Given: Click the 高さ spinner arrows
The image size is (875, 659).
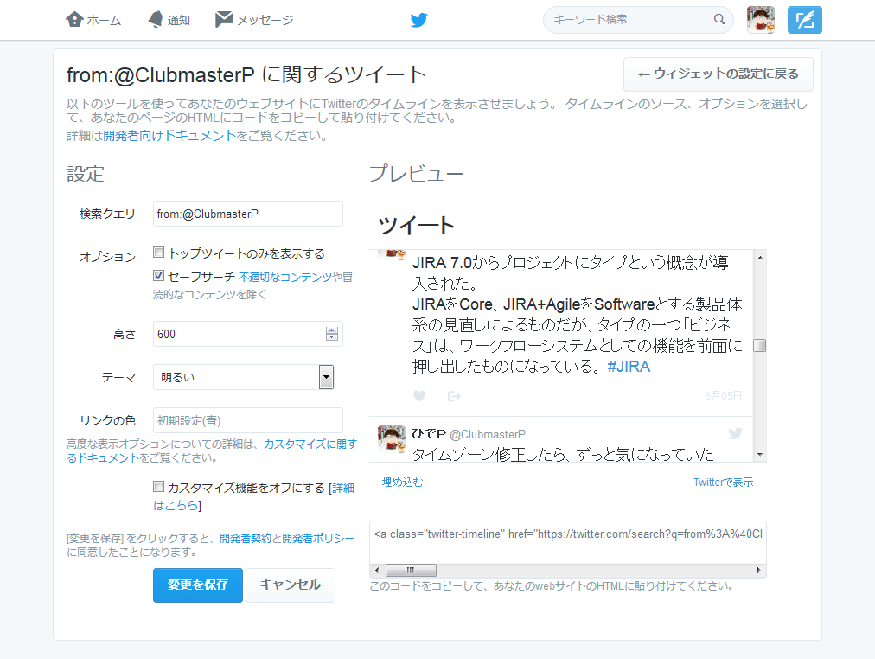Looking at the screenshot, I should (x=331, y=334).
